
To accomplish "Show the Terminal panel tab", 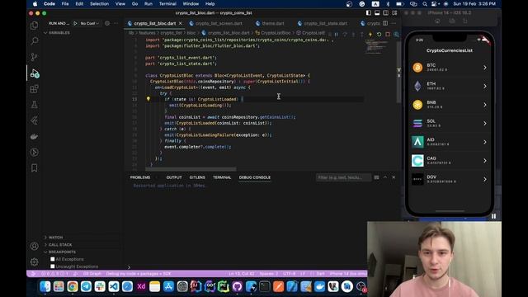I will [x=222, y=177].
